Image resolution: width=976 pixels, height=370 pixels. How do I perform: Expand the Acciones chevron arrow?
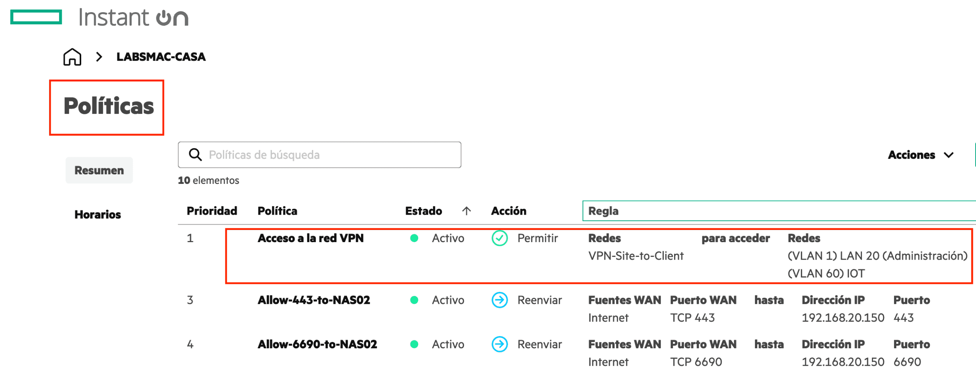tap(949, 155)
